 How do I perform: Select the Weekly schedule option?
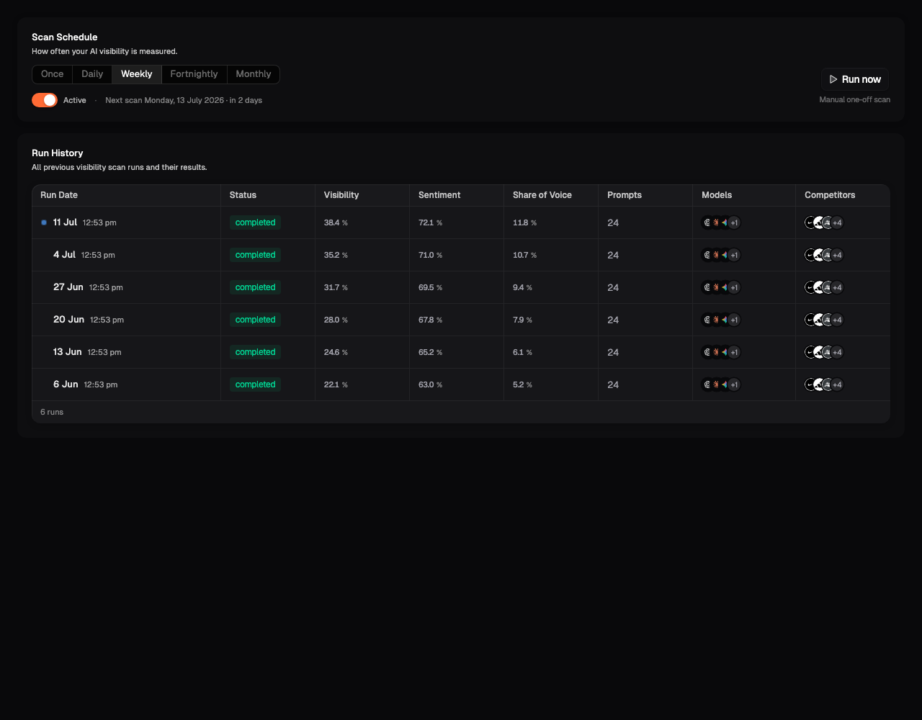click(137, 74)
